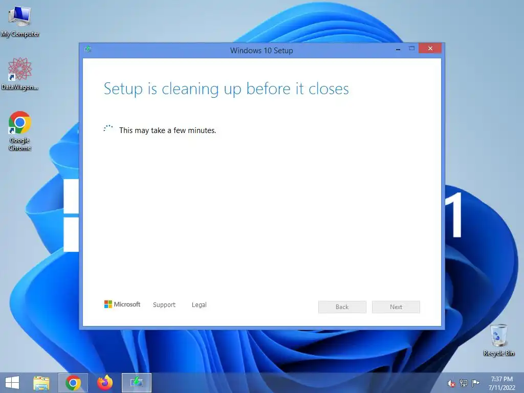Launch Firefox from the taskbar
Viewport: 524px width, 393px height.
coord(105,383)
